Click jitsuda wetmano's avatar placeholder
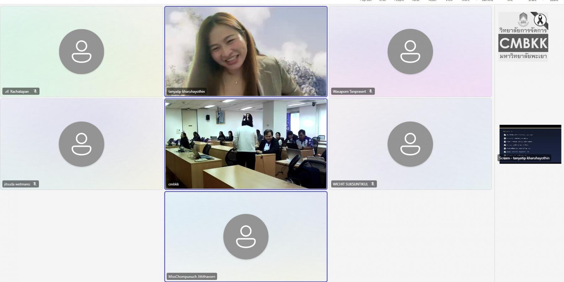 pyautogui.click(x=81, y=144)
